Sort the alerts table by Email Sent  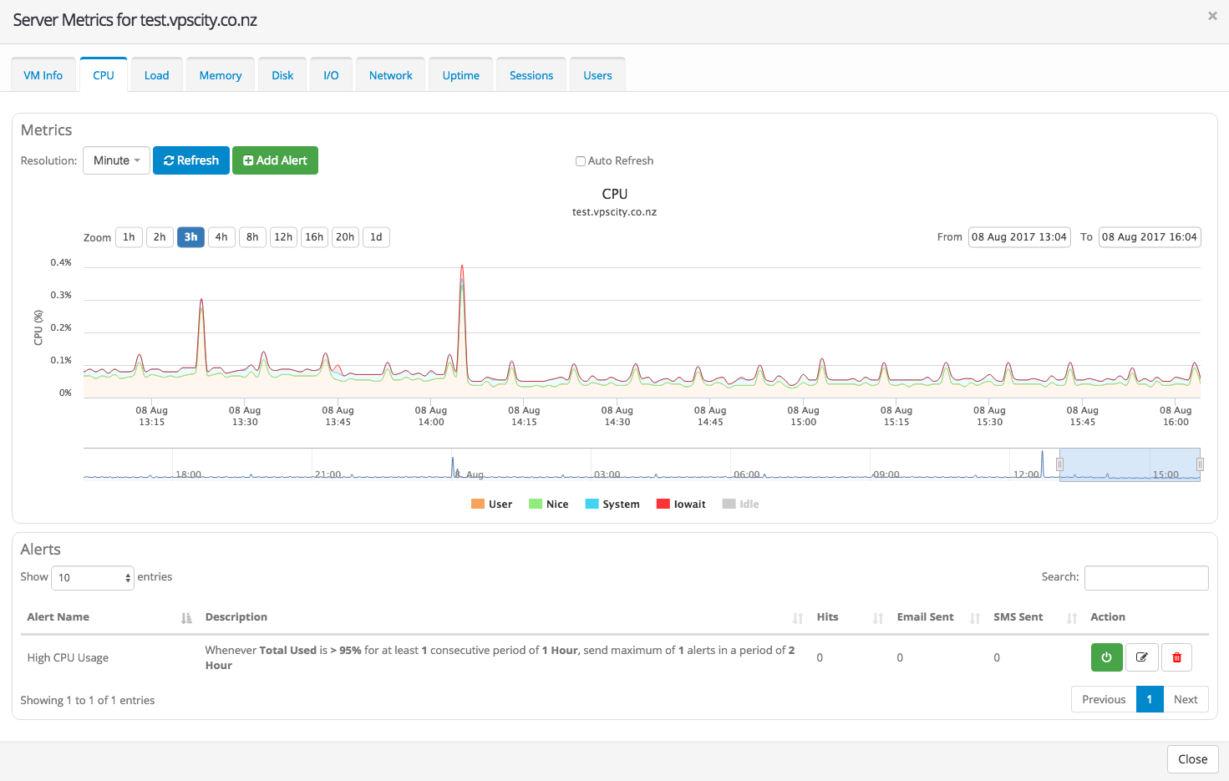click(x=974, y=618)
